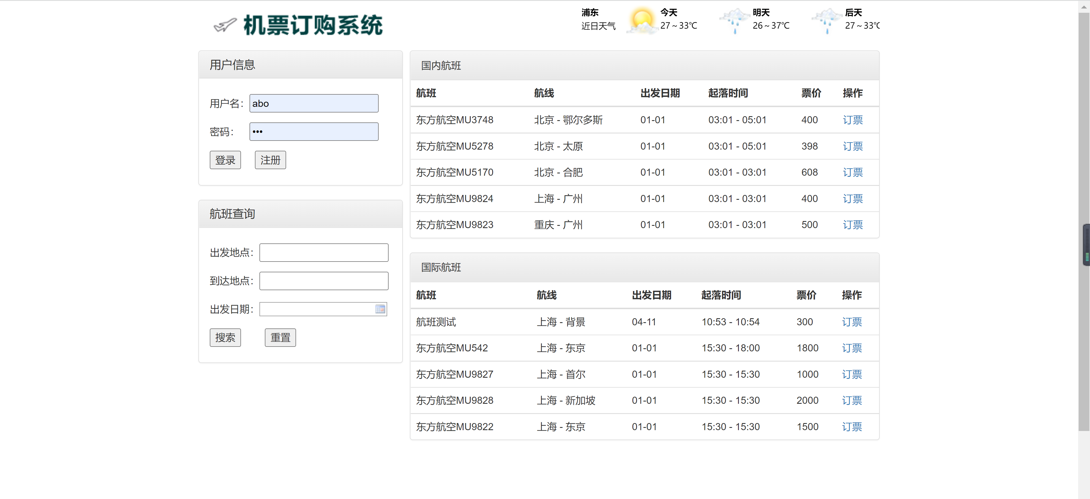Click the 注册 register button

(x=270, y=160)
